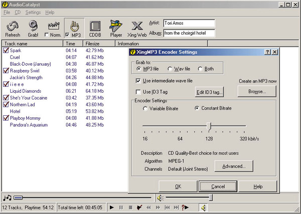Click the playback position slider thumb
The image size is (301, 214).
18,197
